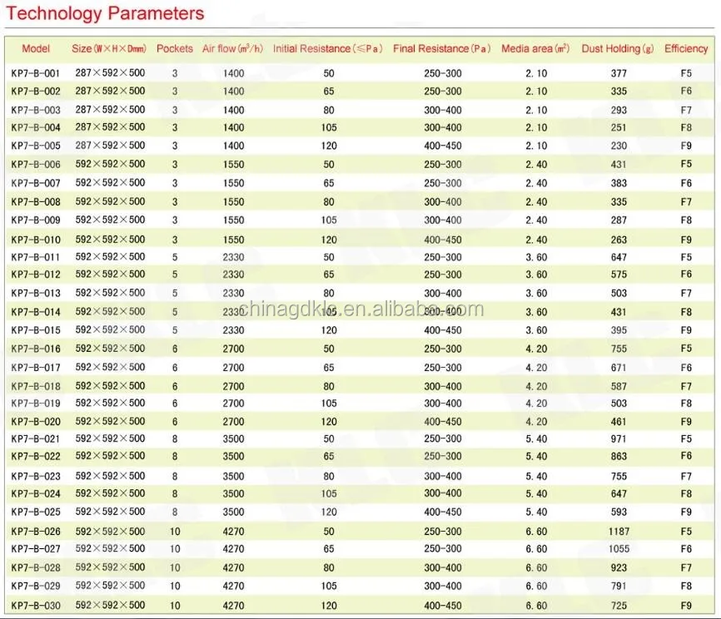Click model cell KP7-B-028

36,568
